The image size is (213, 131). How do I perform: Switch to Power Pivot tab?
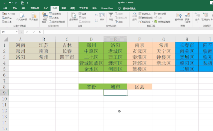coord(107,8)
